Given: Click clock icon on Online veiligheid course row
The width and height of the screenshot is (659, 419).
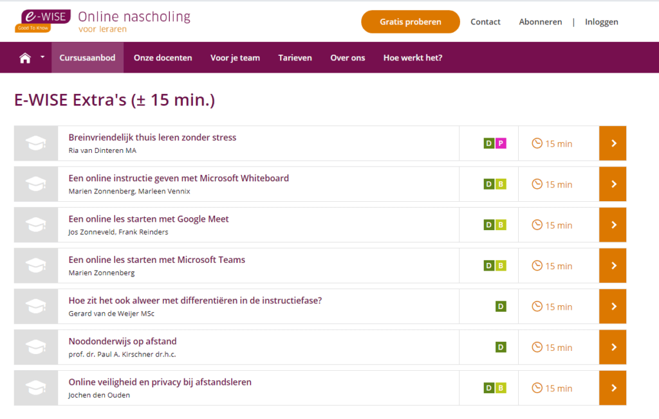Looking at the screenshot, I should (537, 388).
